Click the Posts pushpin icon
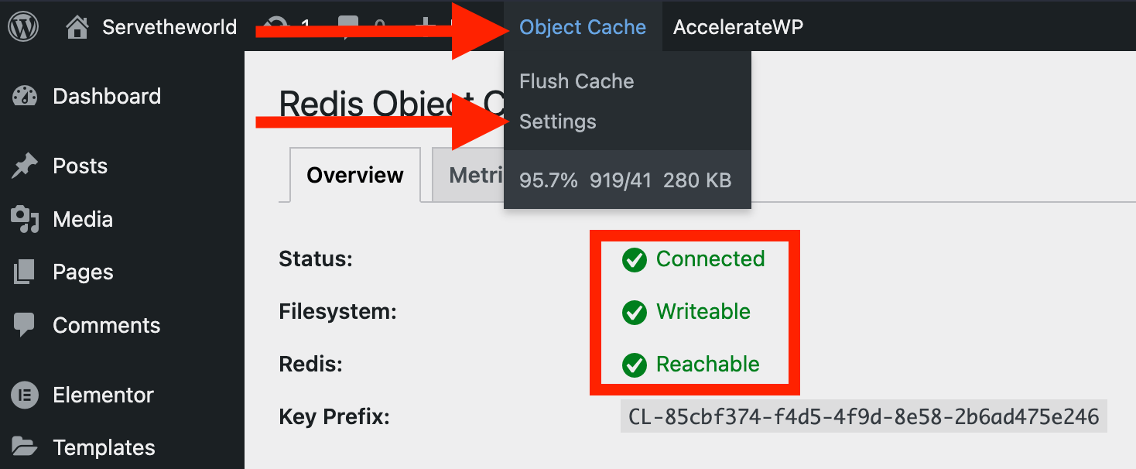 (25, 166)
